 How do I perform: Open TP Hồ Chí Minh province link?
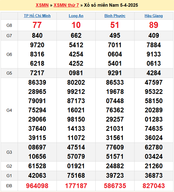point(37,16)
